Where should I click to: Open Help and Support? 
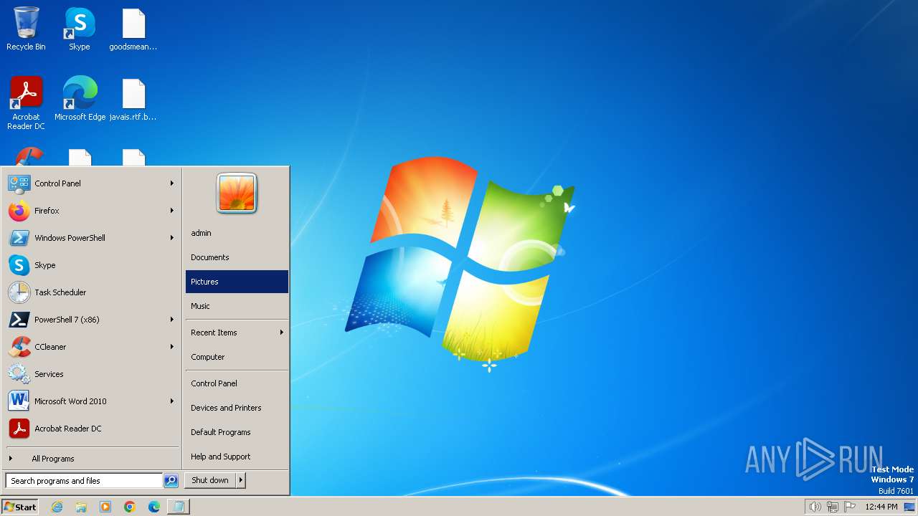point(237,457)
